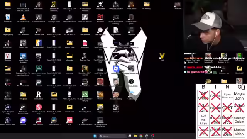Viewport: 247px width, 139px height.
Task: Click the white C app taskbar icon
Action: coord(147,136)
